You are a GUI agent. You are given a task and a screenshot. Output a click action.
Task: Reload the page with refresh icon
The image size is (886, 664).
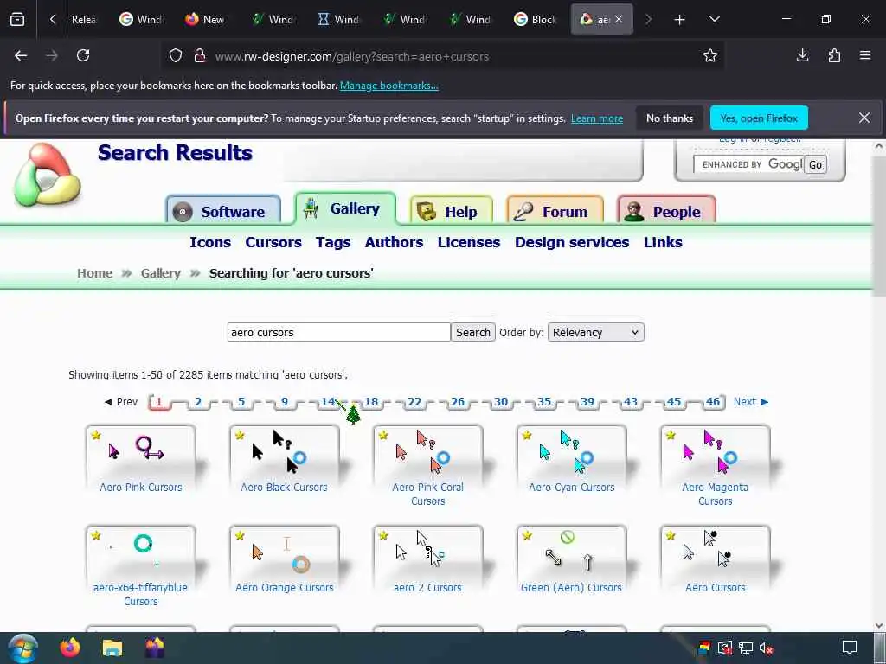tap(83, 55)
